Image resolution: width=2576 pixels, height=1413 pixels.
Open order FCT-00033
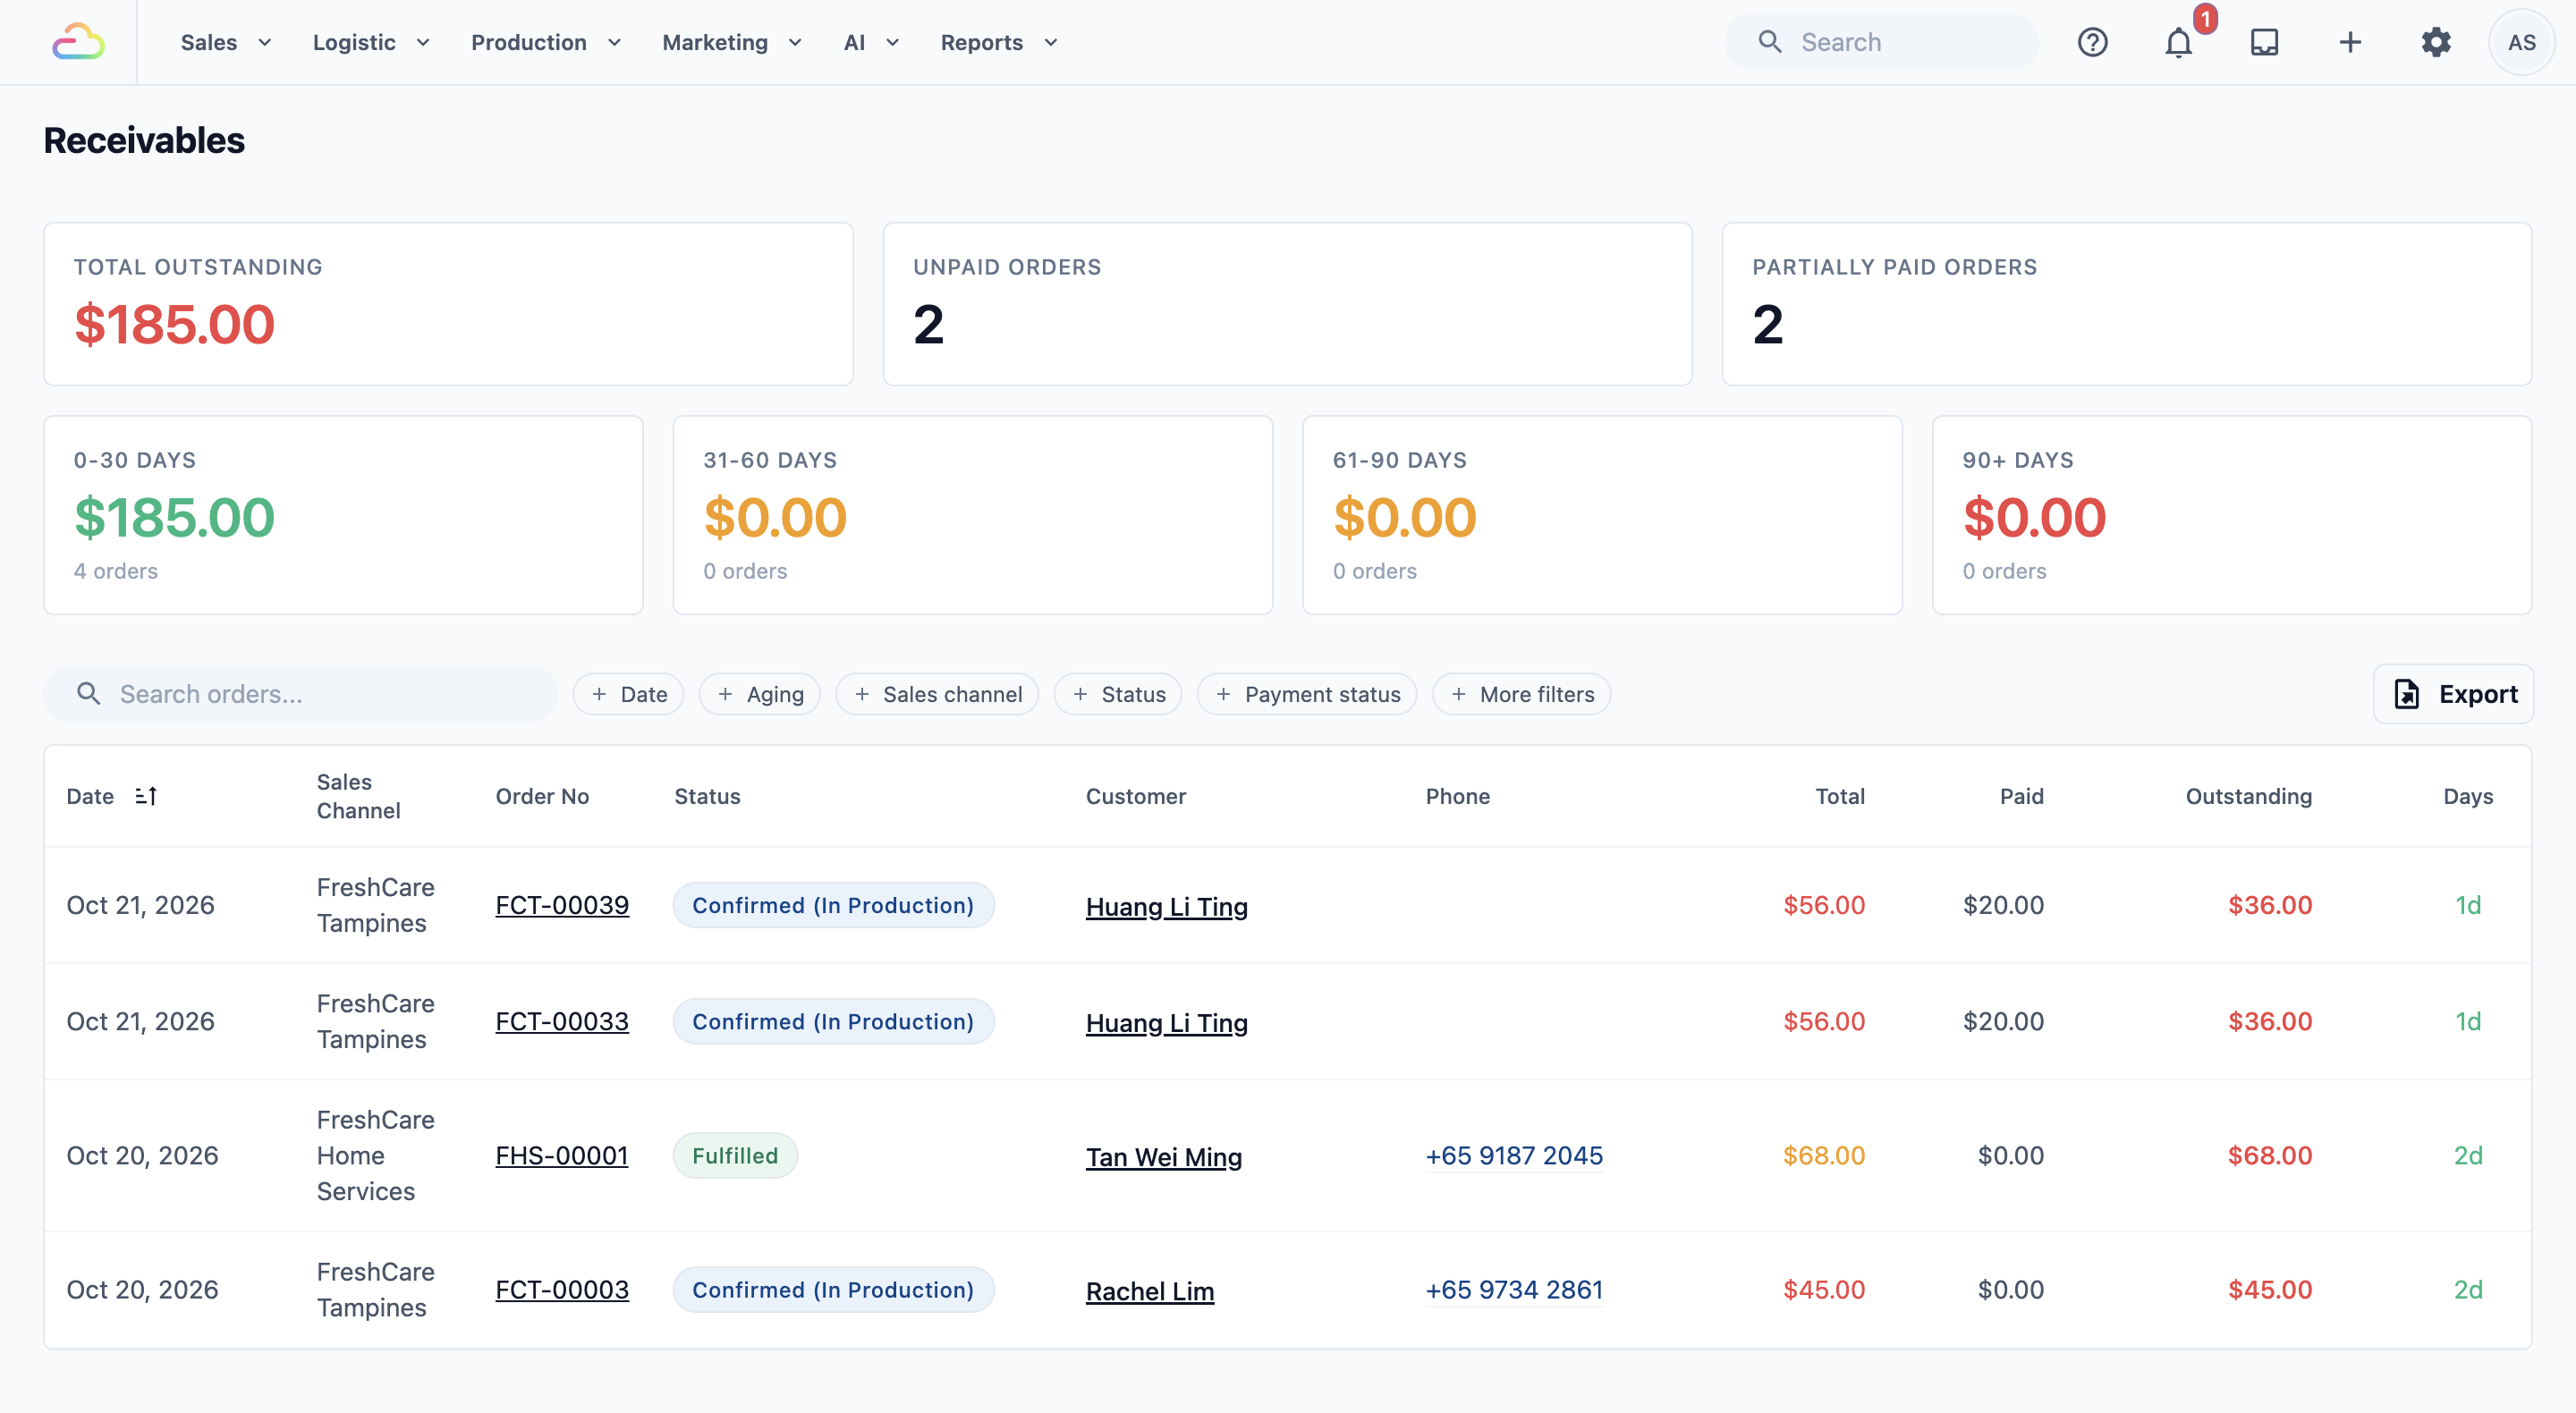[x=562, y=1021]
